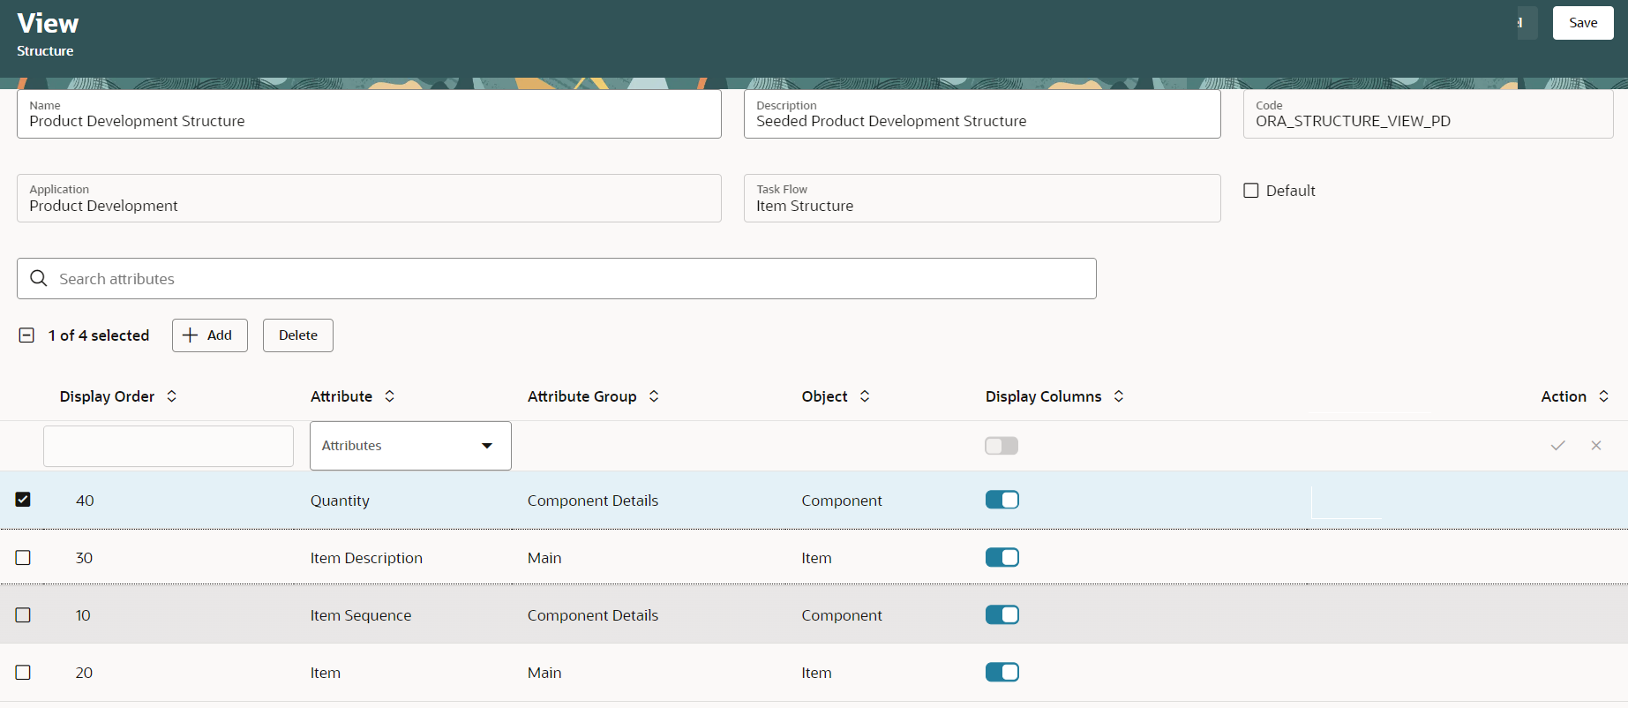Click the partially hidden button beside Save
Screen dimensions: 1628x708
pyautogui.click(x=1527, y=23)
